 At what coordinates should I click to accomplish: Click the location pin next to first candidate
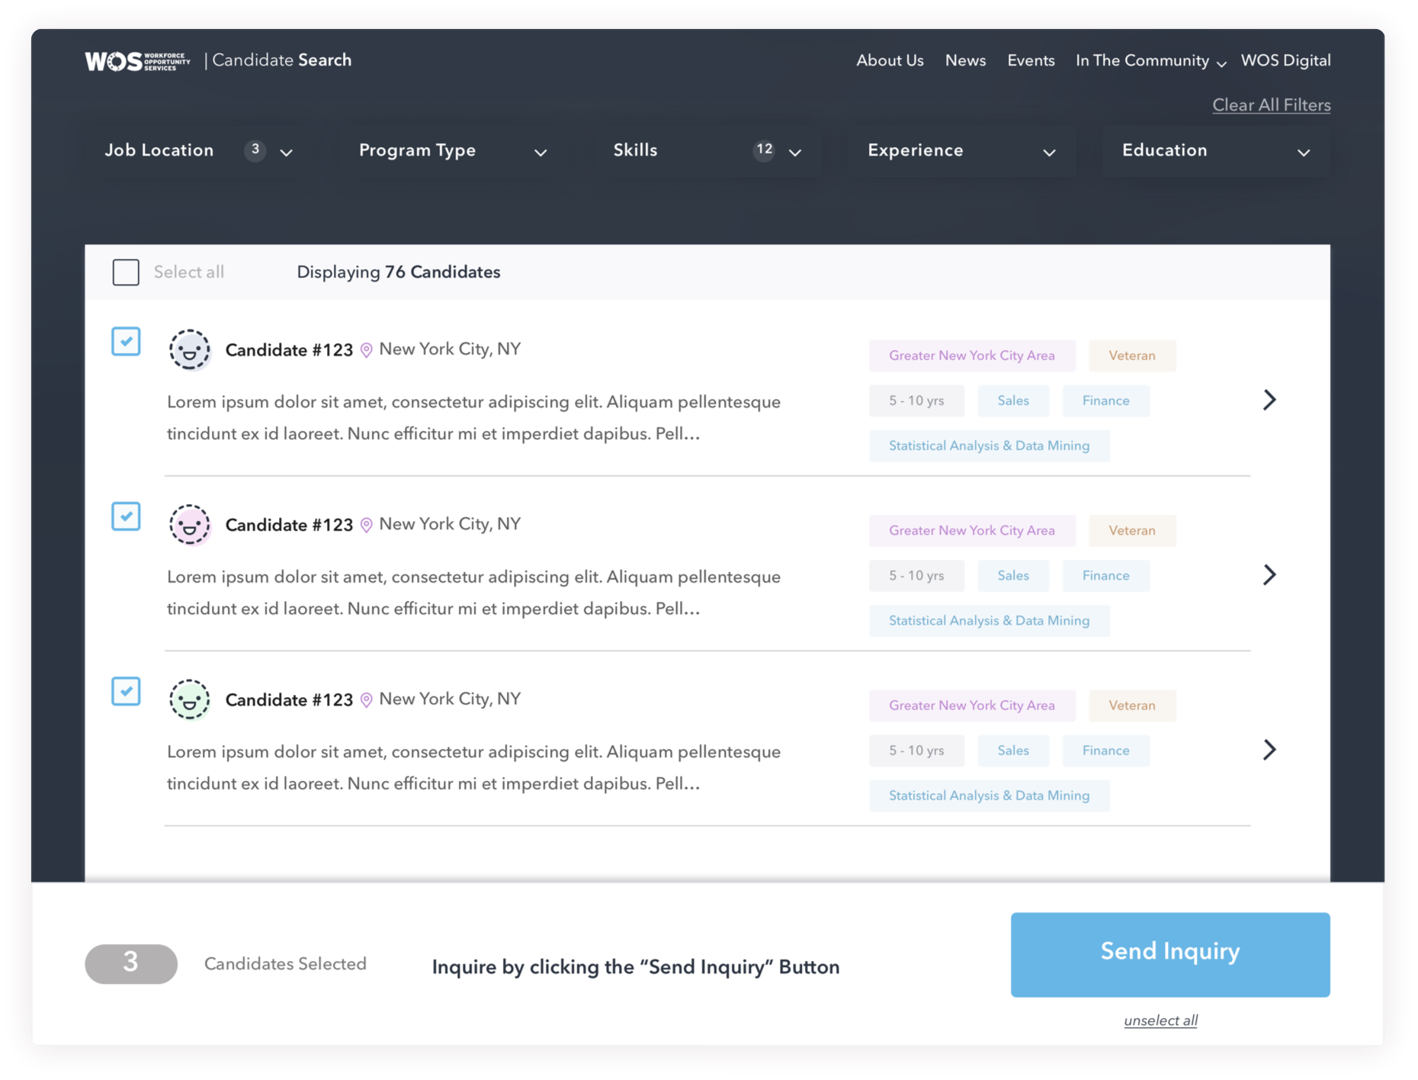[x=366, y=349]
